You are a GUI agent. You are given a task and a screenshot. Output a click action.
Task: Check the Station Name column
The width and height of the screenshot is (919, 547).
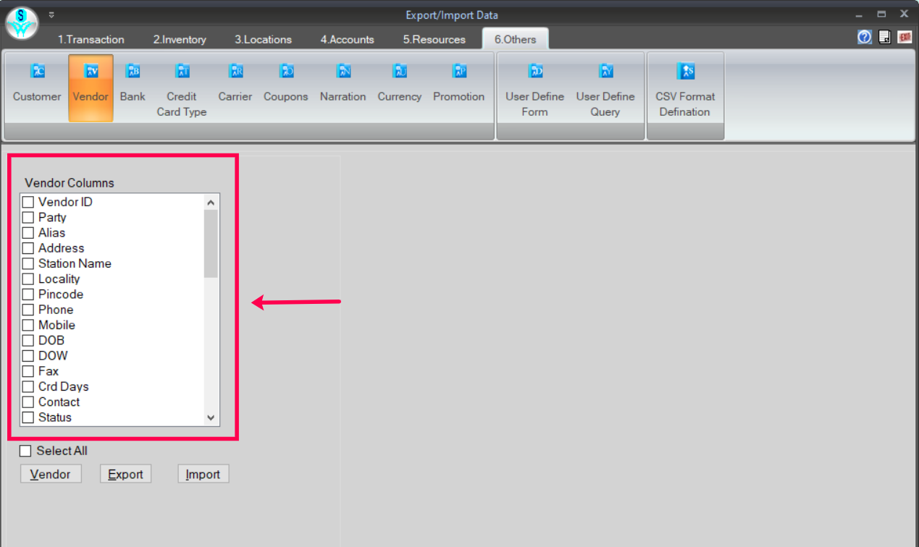[28, 263]
